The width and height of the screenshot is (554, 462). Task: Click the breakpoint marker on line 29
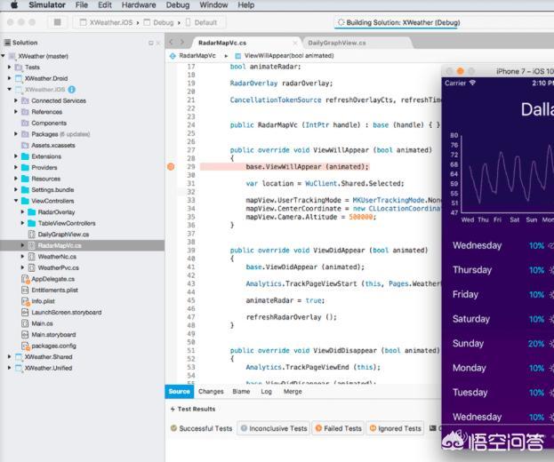pos(171,166)
